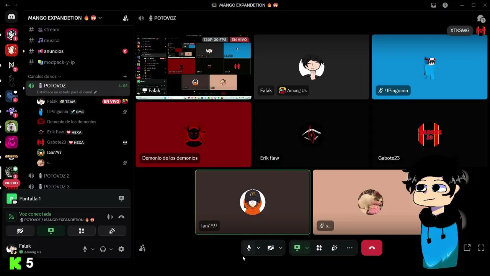Open soundboard in the call control bar
Viewport: 490px width, 276px height.
(x=335, y=248)
